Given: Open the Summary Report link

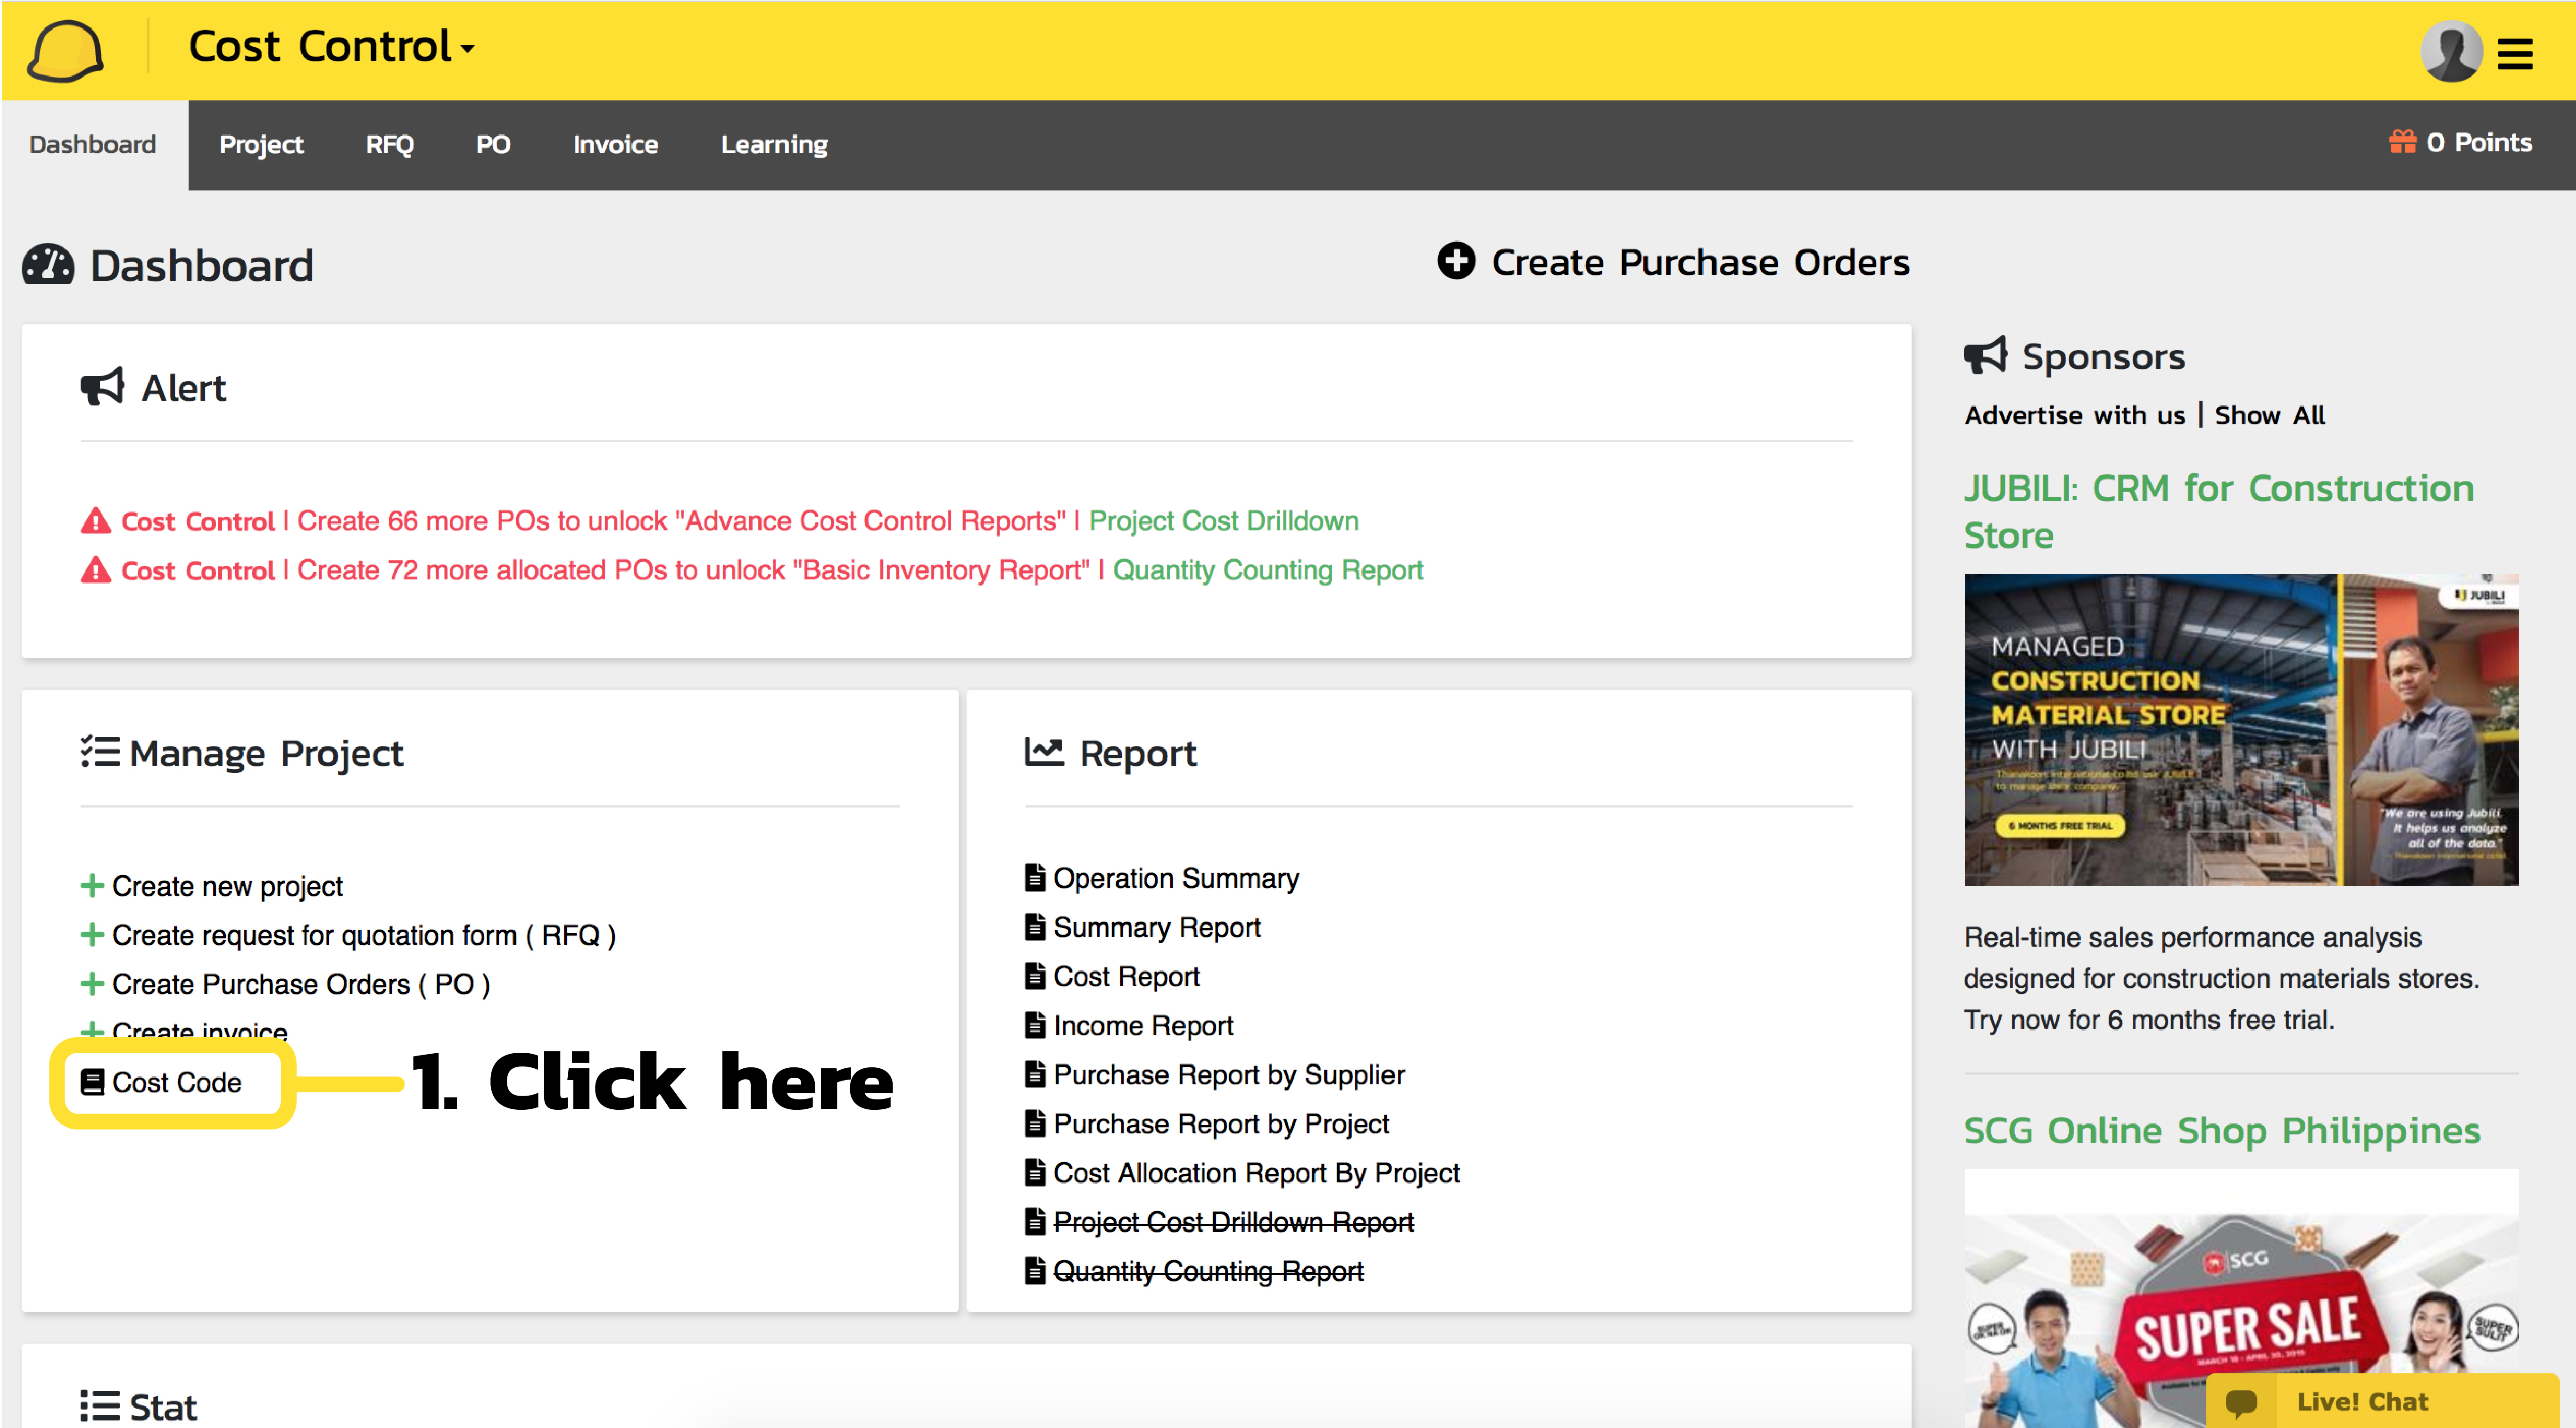Looking at the screenshot, I should tap(1157, 927).
